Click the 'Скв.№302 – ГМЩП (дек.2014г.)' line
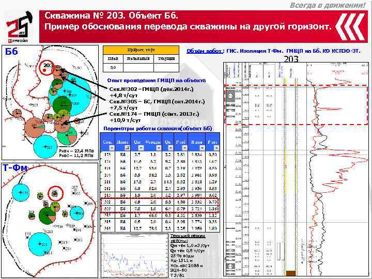Viewport: 372px width, 279px height. pyautogui.click(x=151, y=89)
